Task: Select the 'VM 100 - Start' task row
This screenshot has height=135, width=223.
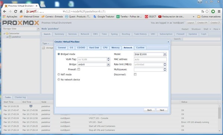Action: tap(110, 122)
